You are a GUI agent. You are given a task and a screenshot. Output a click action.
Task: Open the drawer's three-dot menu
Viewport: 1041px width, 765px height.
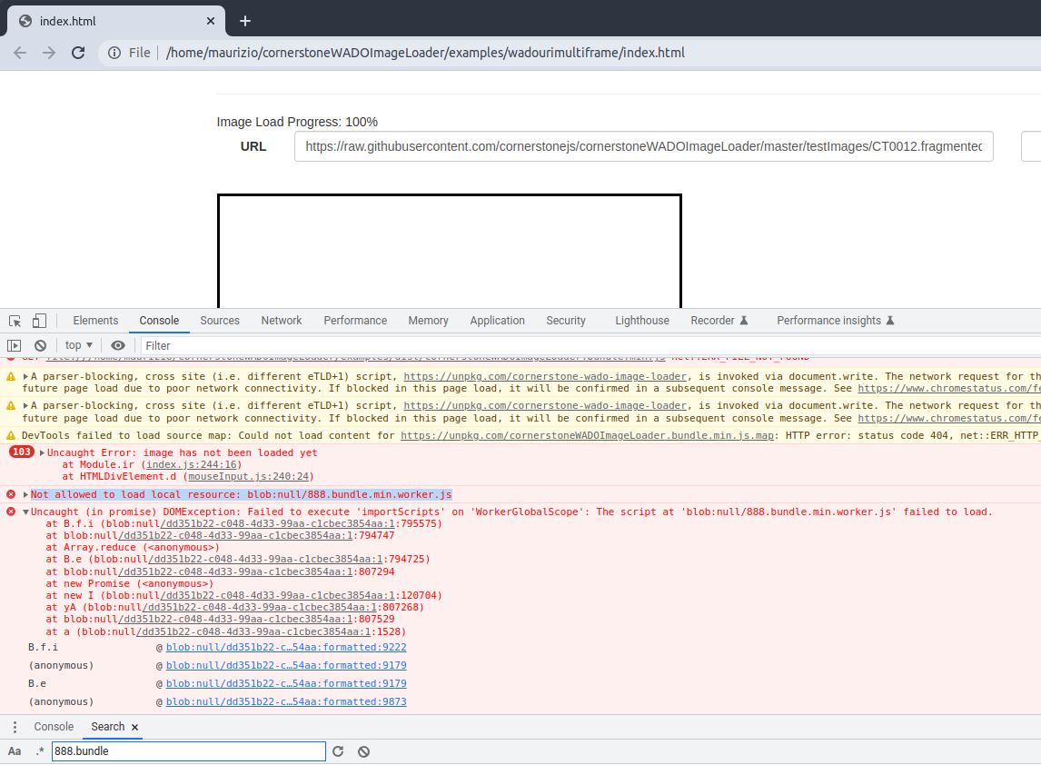tap(14, 727)
